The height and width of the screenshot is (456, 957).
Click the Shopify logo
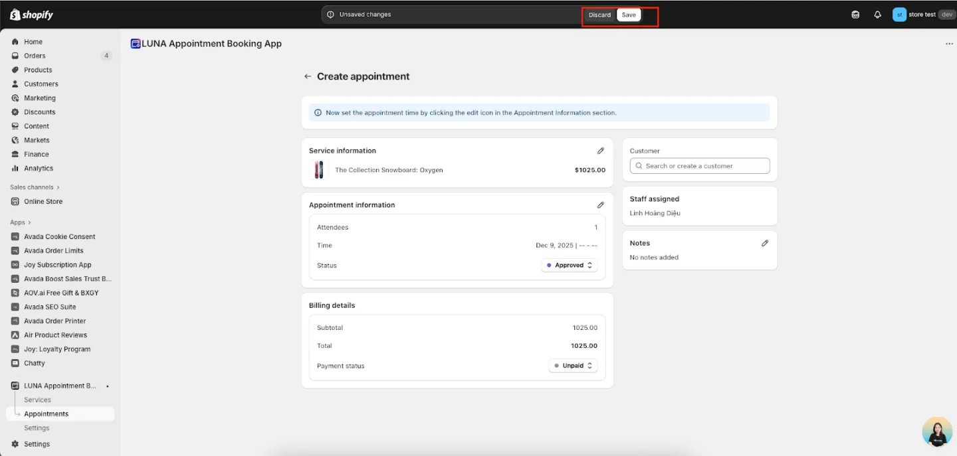coord(31,15)
